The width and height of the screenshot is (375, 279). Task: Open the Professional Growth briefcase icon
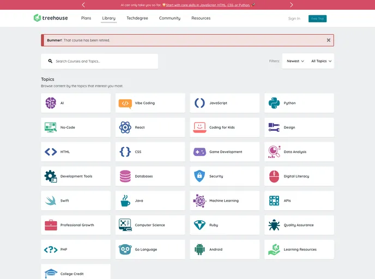pos(51,225)
